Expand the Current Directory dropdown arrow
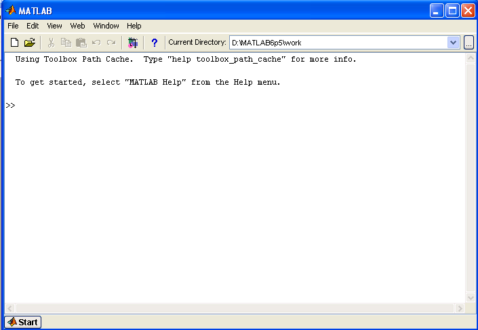The image size is (478, 330). 454,43
